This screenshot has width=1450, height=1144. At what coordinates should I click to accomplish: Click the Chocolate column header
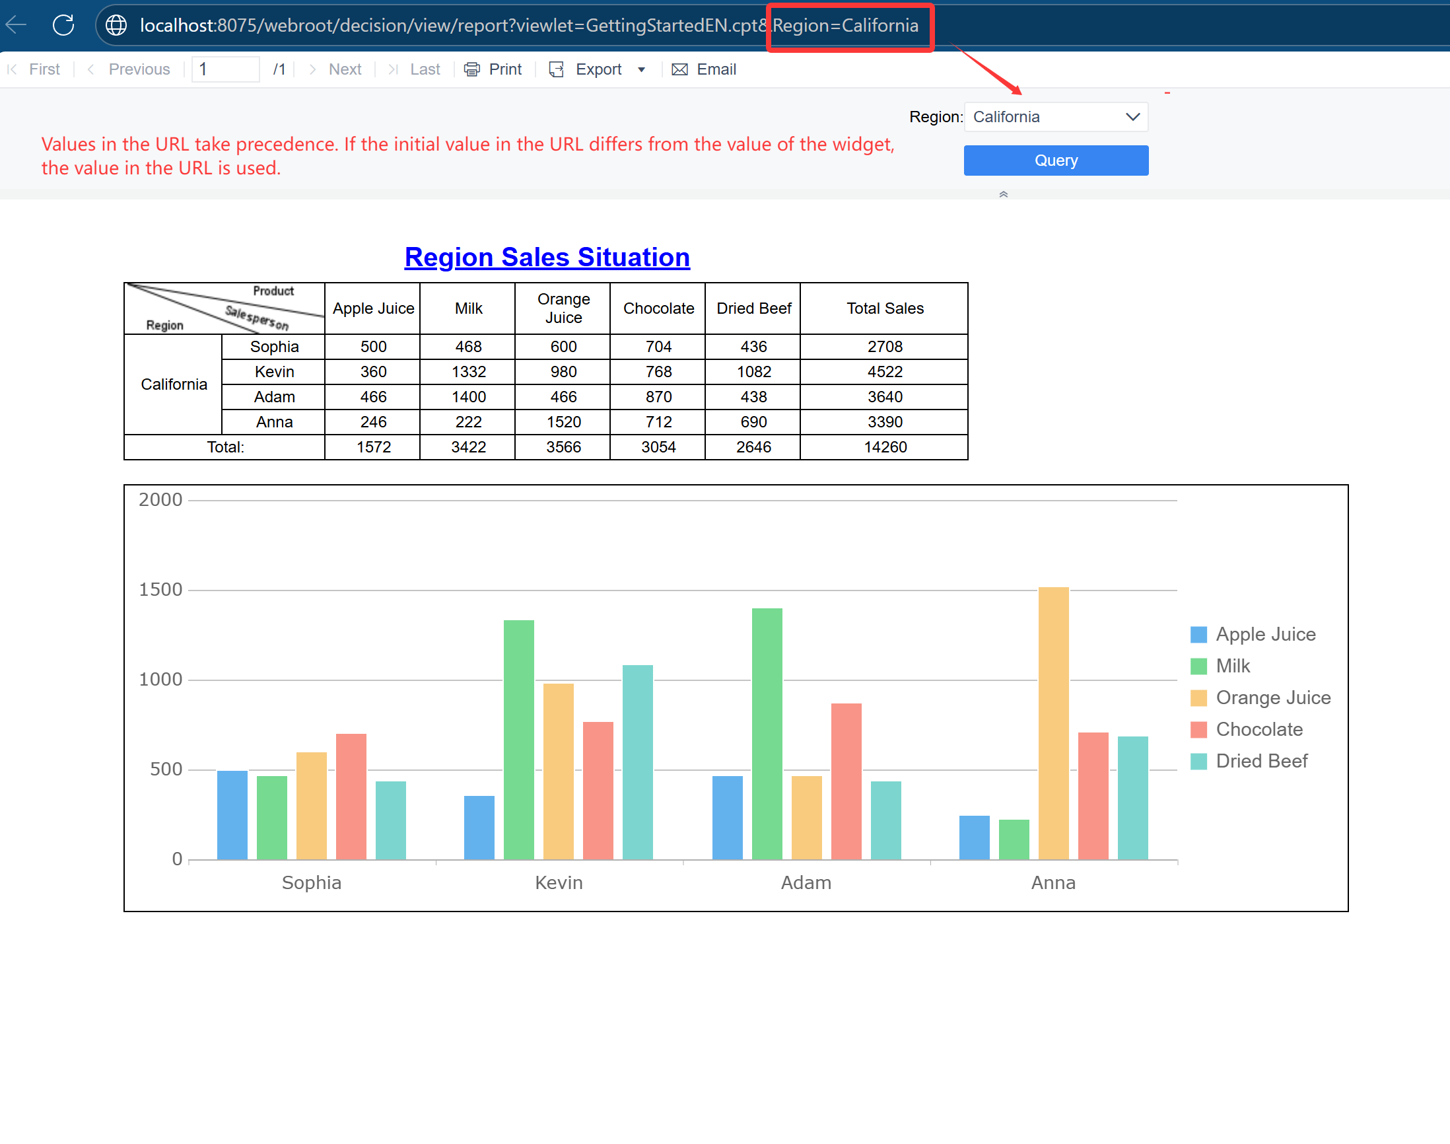[x=658, y=308]
